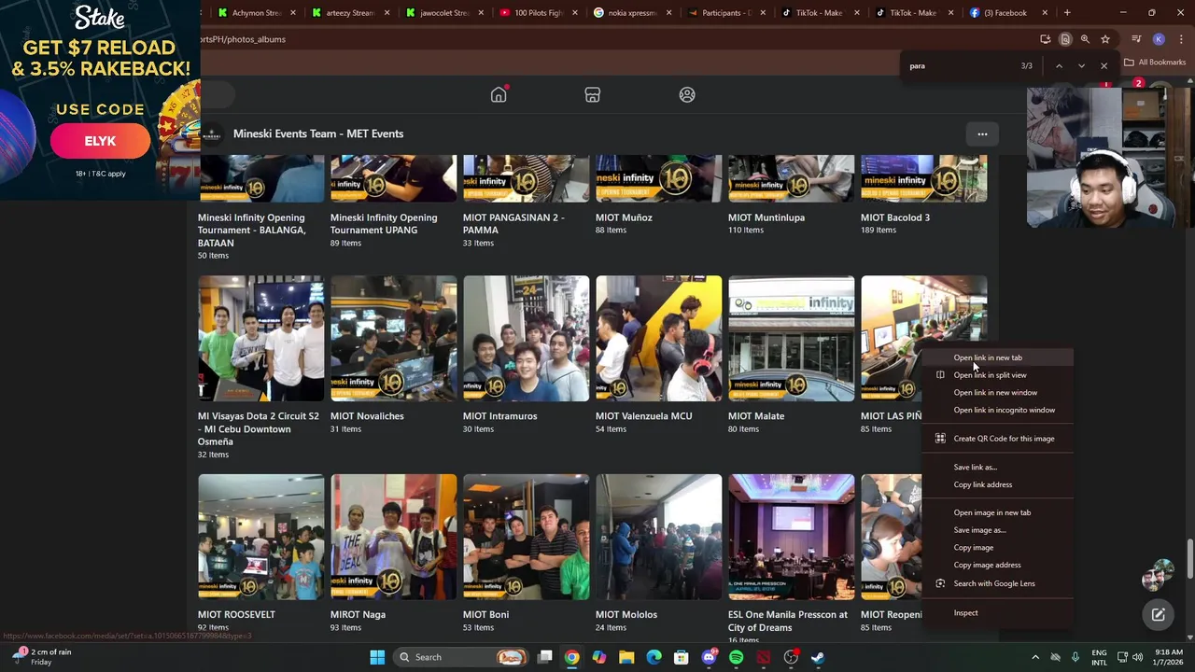Open Spotify from the taskbar

point(736,657)
